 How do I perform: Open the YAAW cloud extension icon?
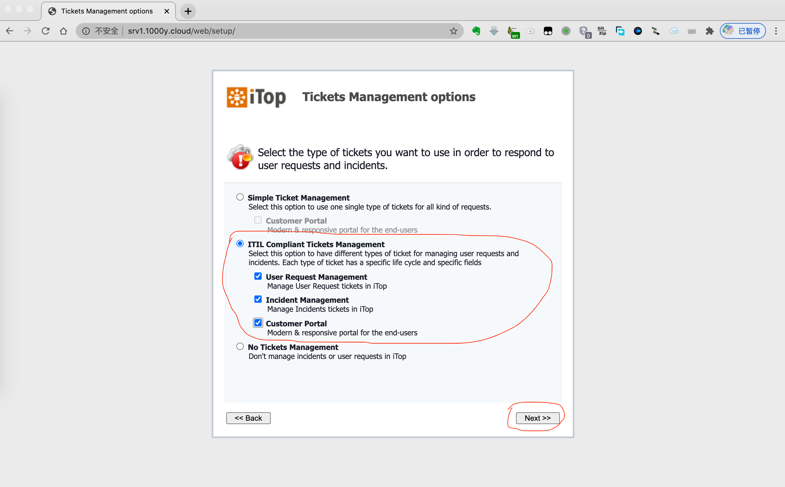click(x=674, y=31)
